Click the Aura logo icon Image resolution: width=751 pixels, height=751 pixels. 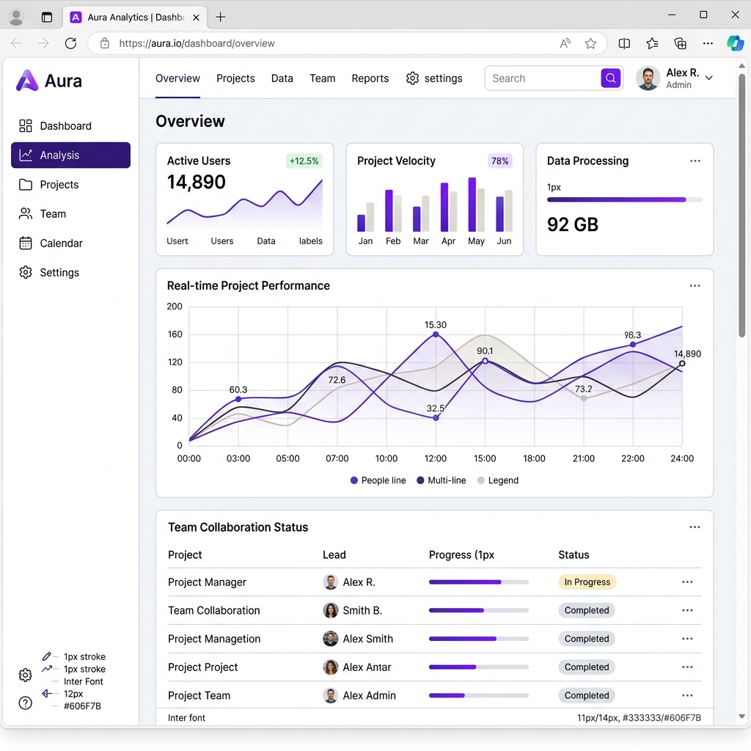tap(26, 81)
